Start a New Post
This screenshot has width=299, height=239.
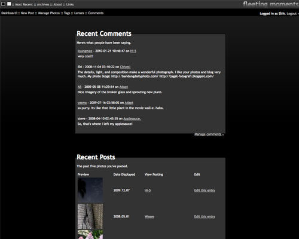[28, 13]
